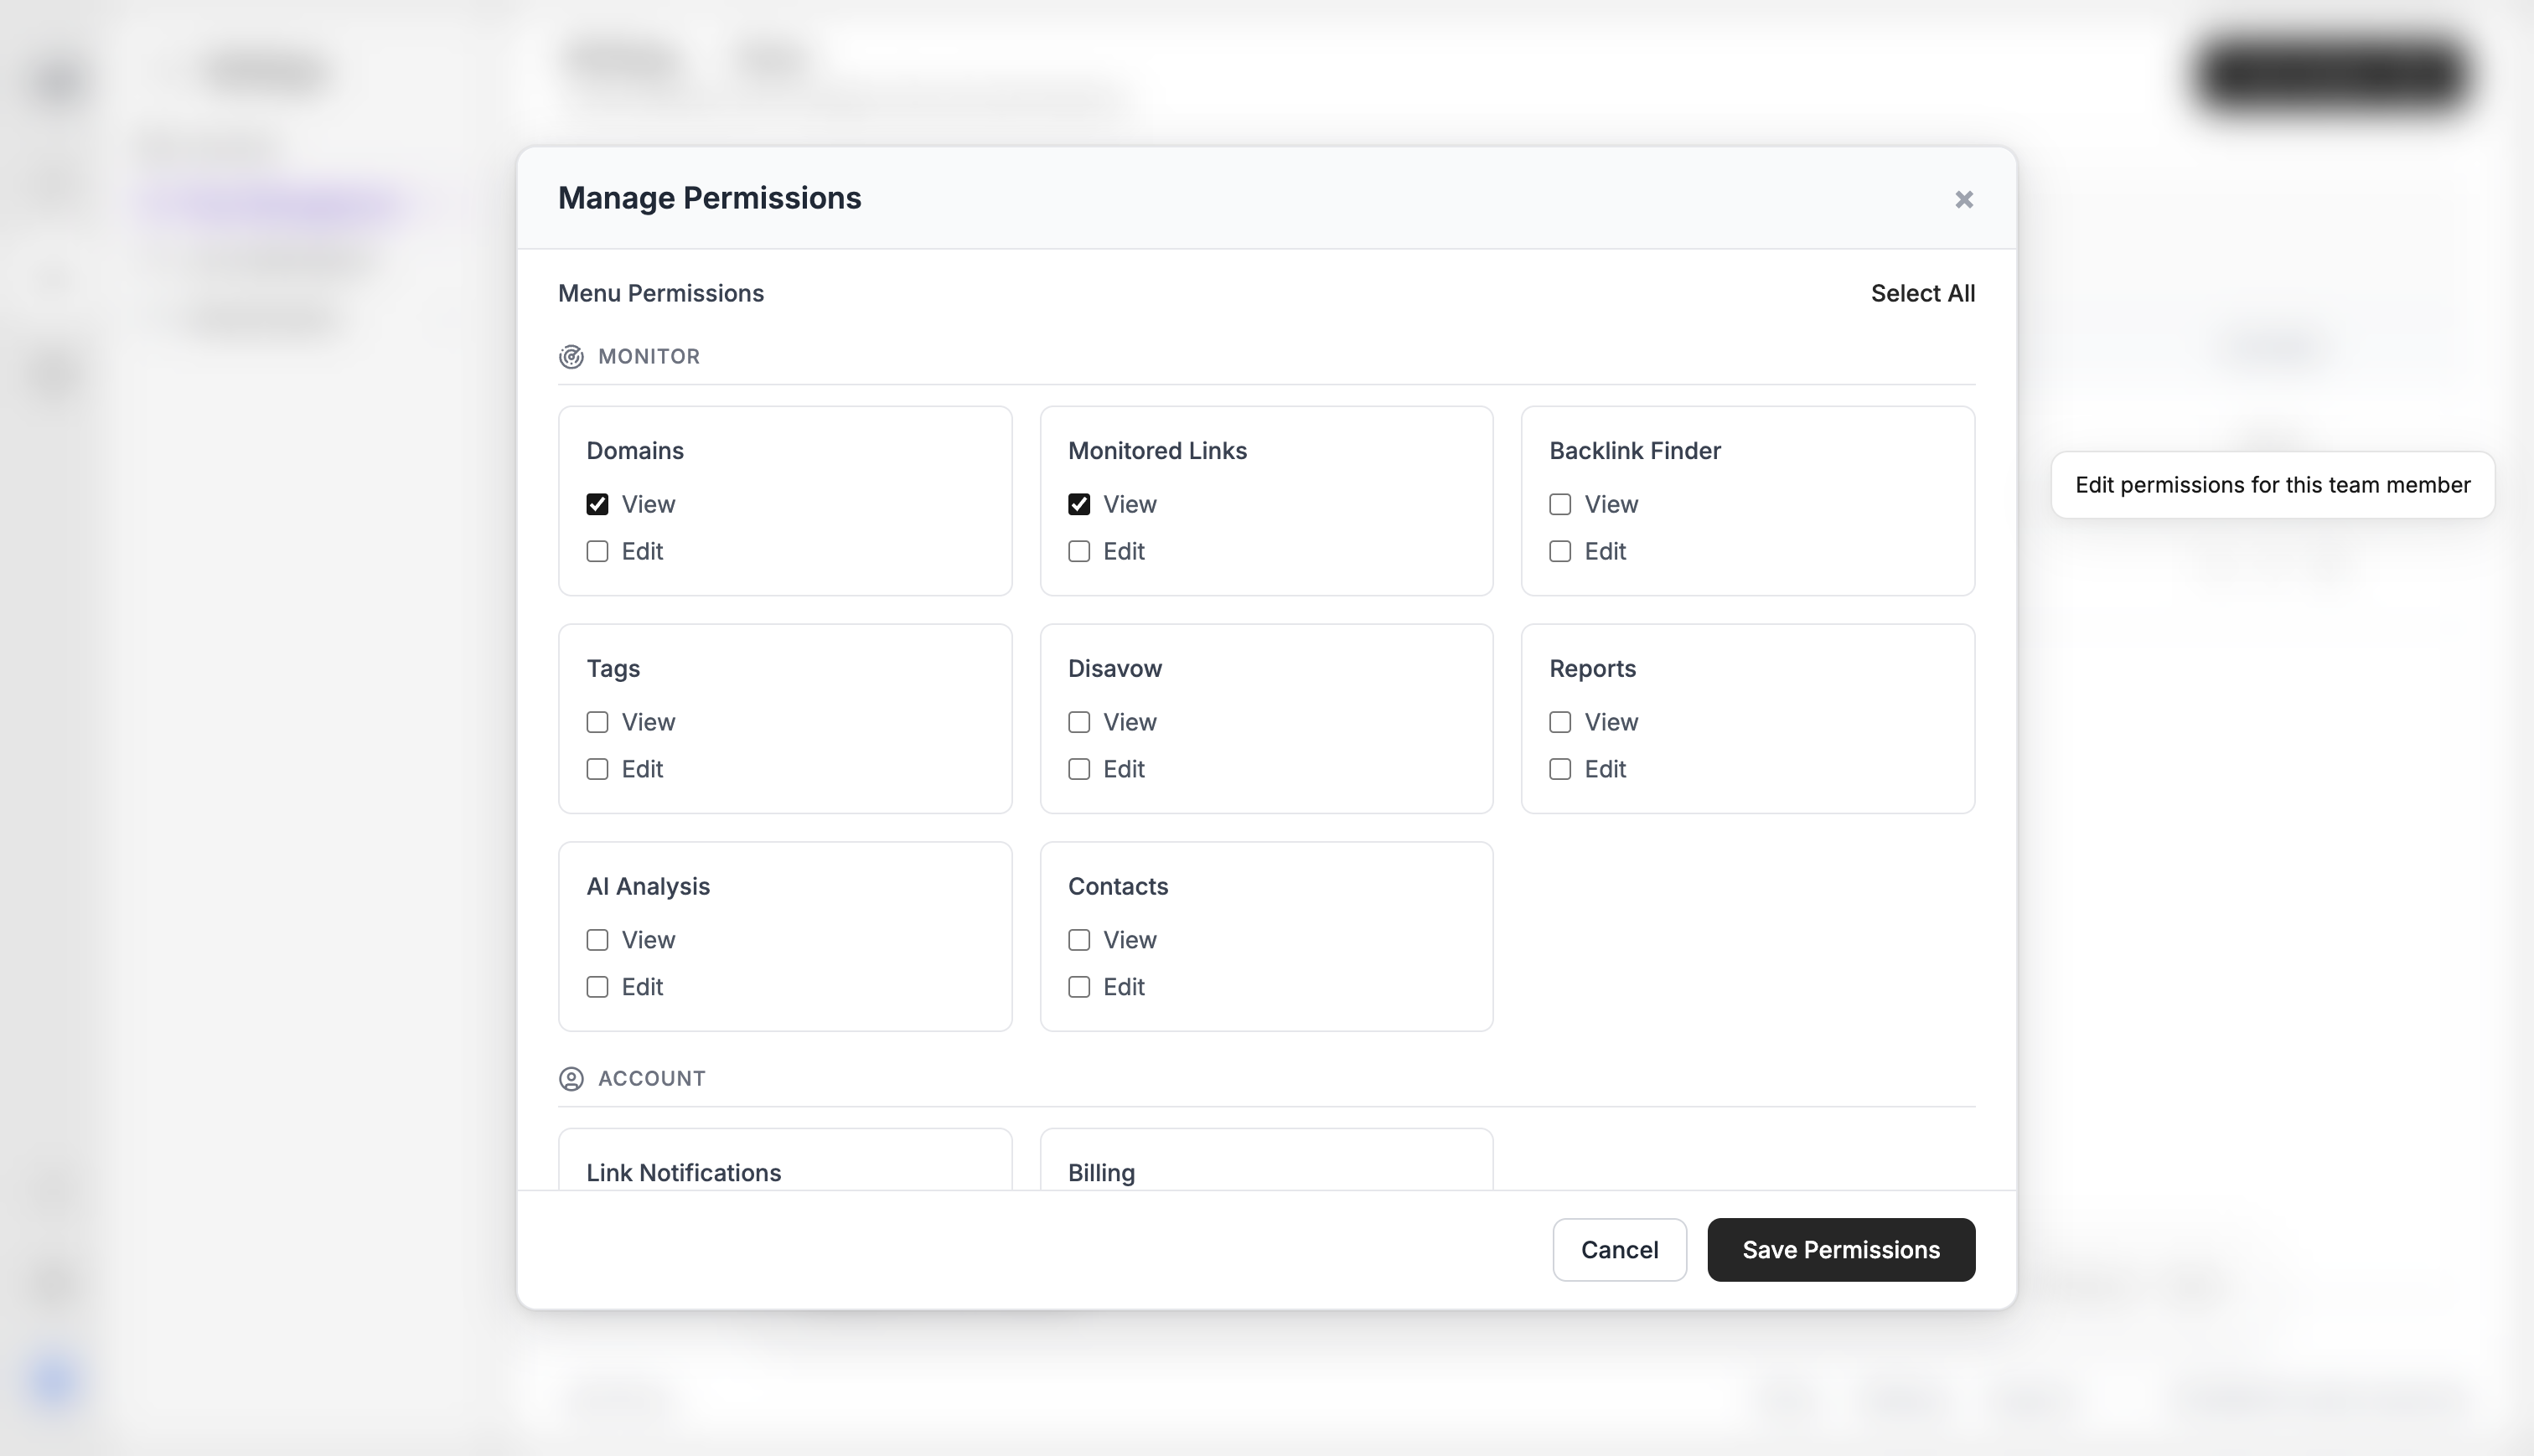Screen dimensions: 2534x1456
Task: Click the Monitored Links card title
Action: [1157, 451]
